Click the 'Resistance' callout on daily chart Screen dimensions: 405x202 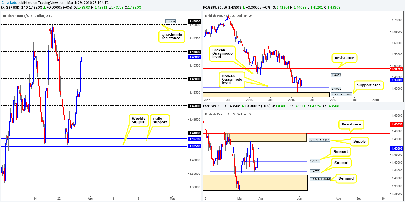351,124
